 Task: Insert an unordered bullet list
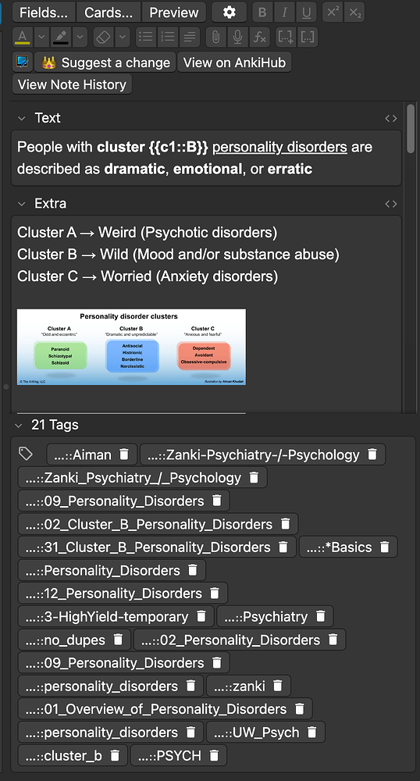pos(146,37)
